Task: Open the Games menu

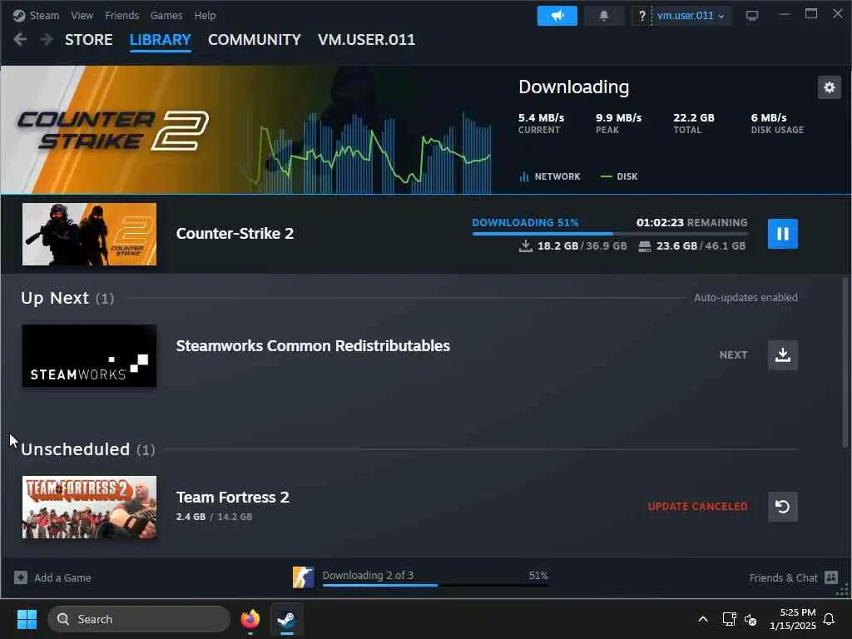Action: pos(166,15)
